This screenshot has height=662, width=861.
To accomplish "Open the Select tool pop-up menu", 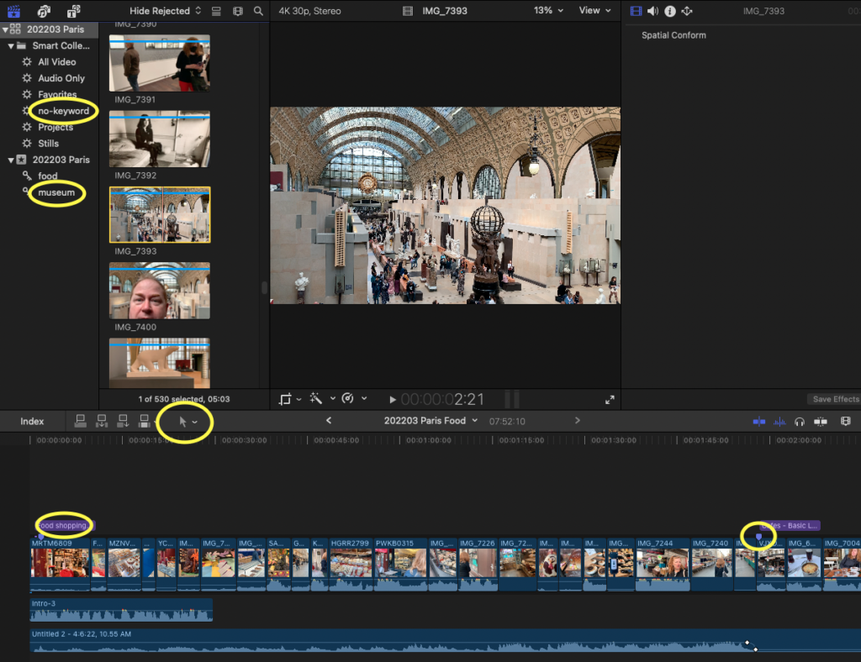I will 188,421.
